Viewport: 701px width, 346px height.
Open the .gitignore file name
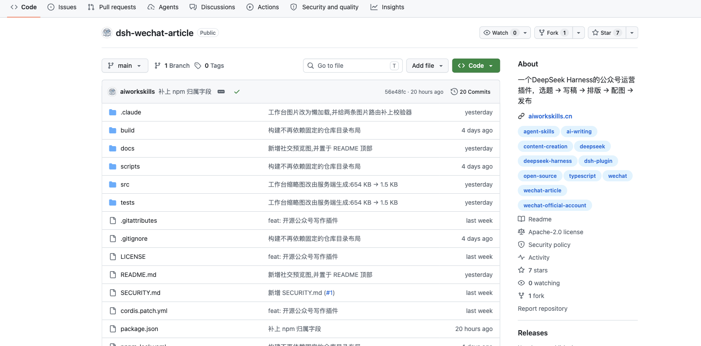pos(134,239)
